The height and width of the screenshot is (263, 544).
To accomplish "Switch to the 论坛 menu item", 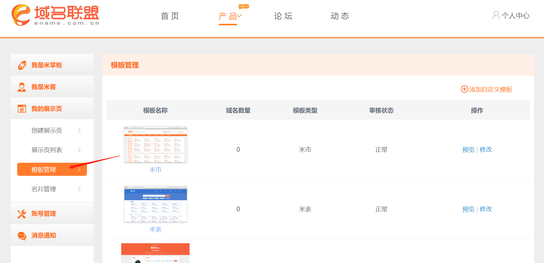I will coord(283,16).
